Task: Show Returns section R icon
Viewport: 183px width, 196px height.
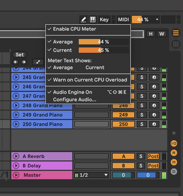Action: pyautogui.click(x=174, y=153)
